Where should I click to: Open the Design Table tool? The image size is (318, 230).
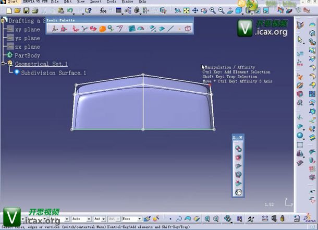click(x=119, y=10)
